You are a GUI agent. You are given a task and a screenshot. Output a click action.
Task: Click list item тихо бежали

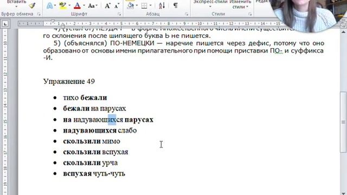click(x=85, y=97)
